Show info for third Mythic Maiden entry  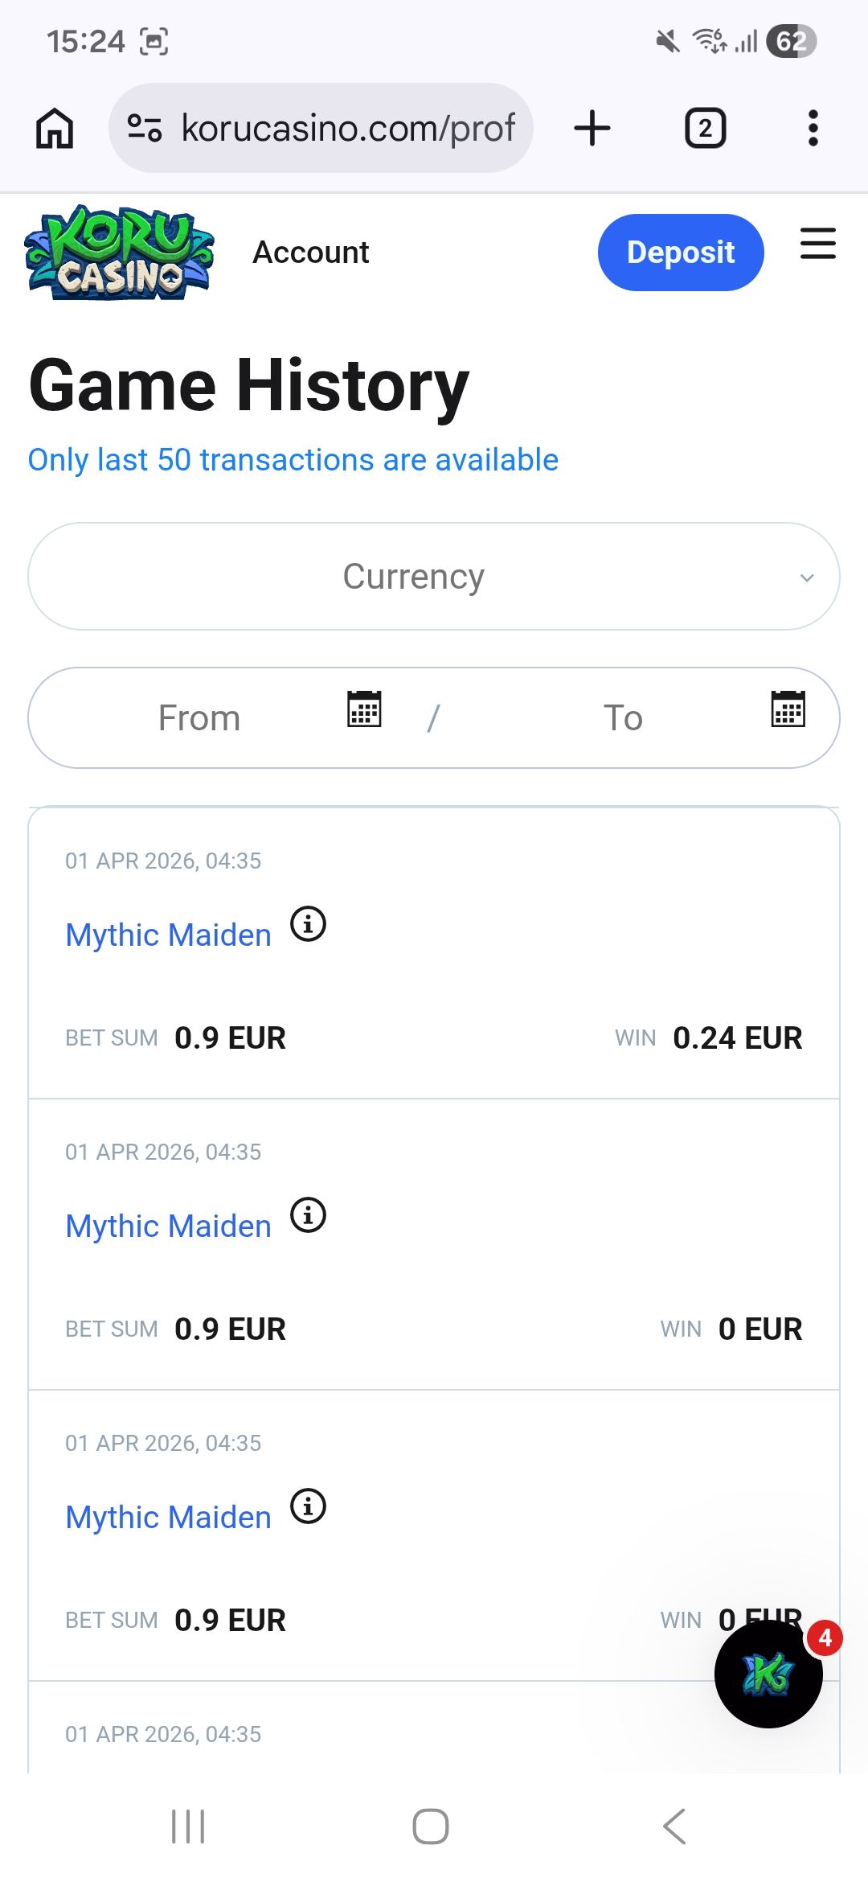[x=308, y=1506]
